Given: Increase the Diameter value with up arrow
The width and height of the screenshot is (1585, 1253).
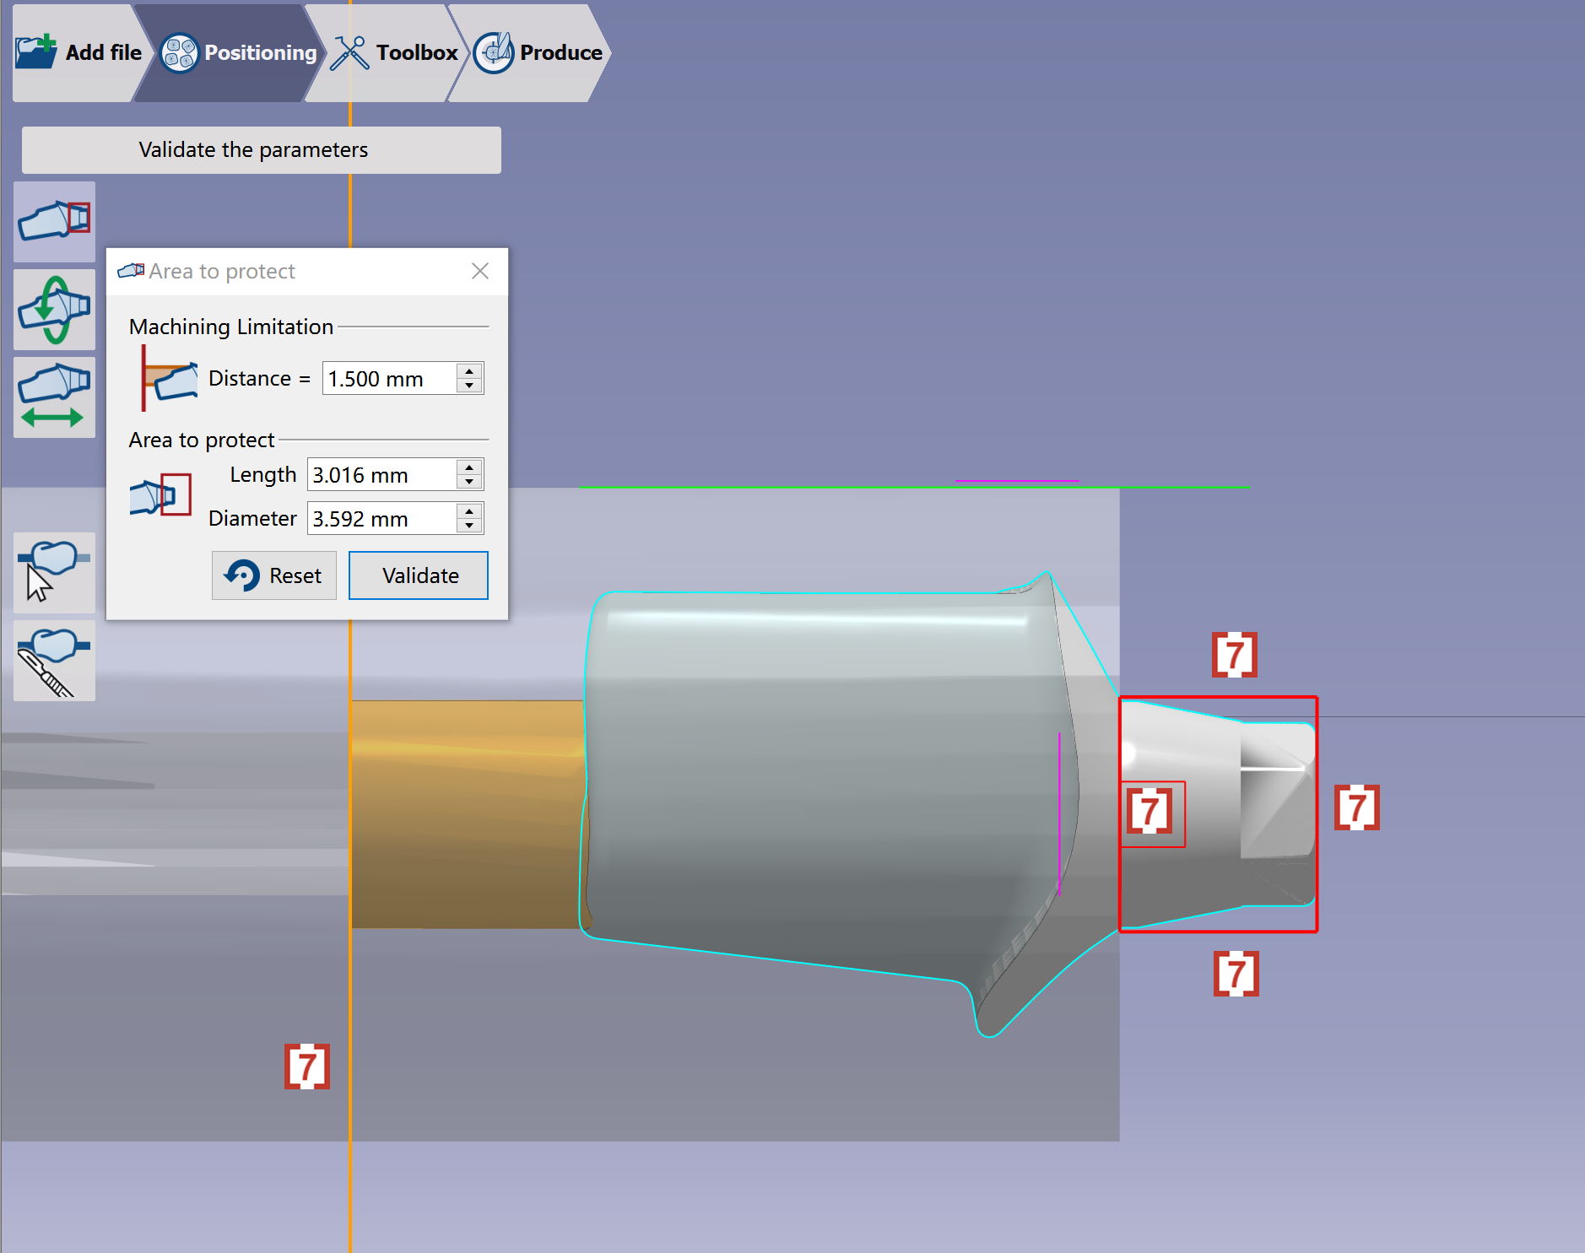Looking at the screenshot, I should click(x=469, y=510).
